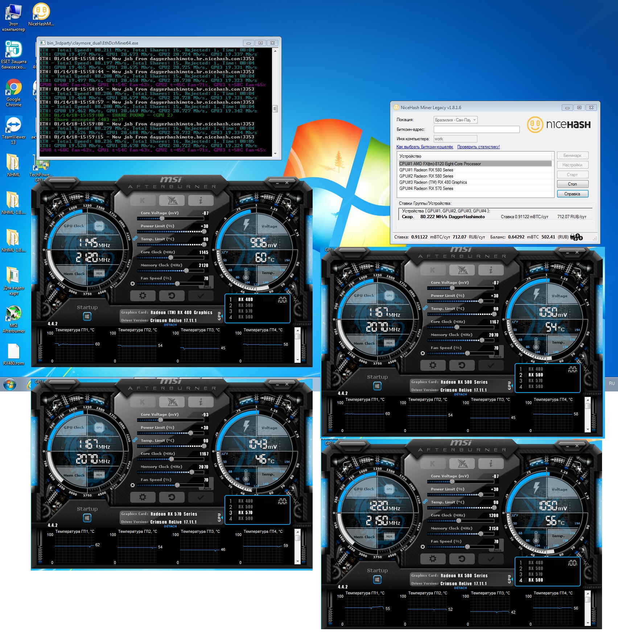This screenshot has width=618, height=635.
Task: Select GPU 1 RX 480 in RX 580 Afterburner (Core Clock 1200)
Action: tap(531, 563)
